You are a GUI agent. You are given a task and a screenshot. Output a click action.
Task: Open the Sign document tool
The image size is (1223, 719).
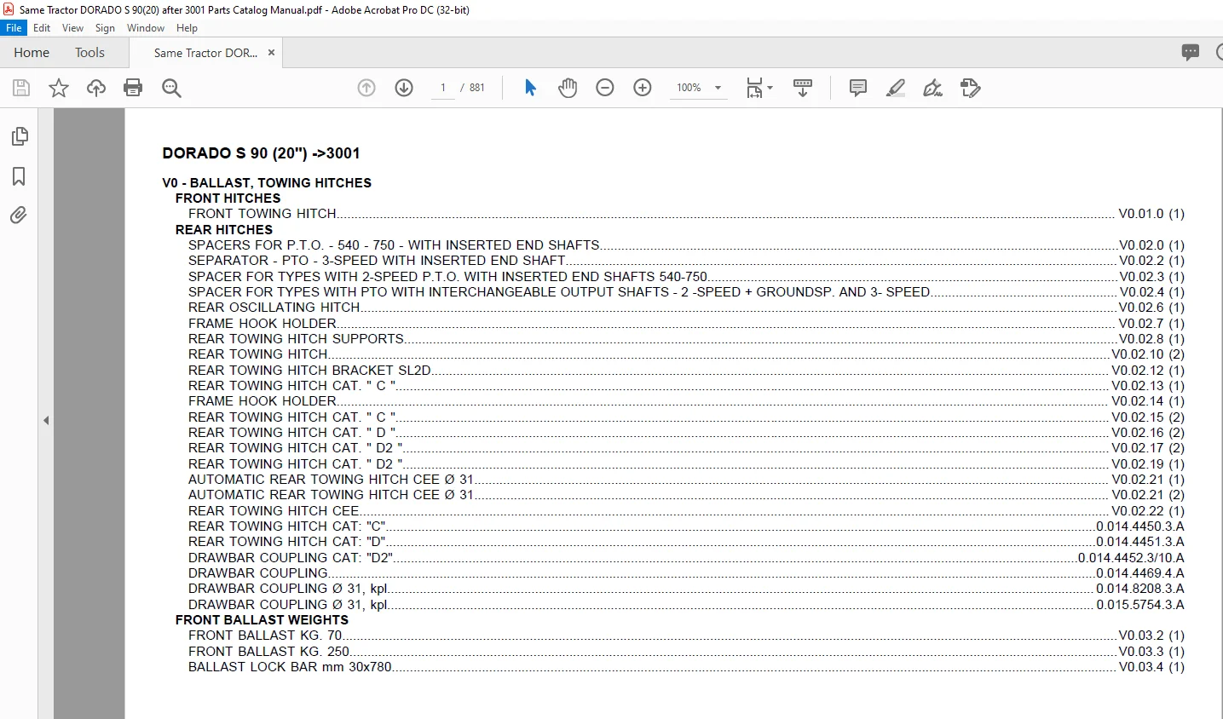(x=933, y=88)
